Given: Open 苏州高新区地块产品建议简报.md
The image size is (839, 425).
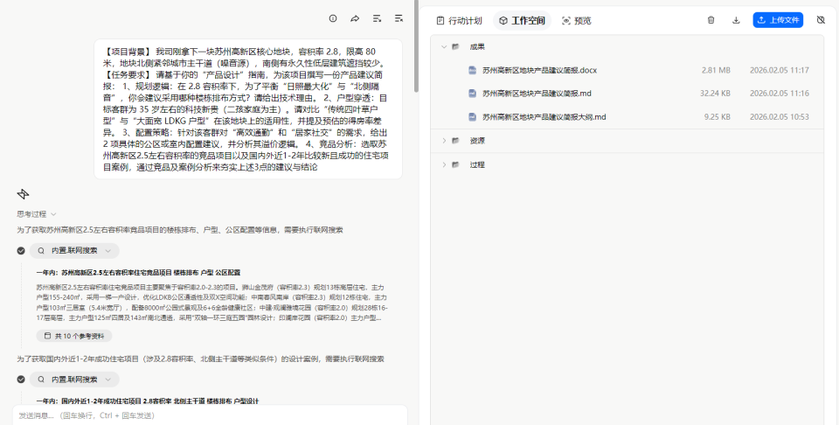Looking at the screenshot, I should click(537, 94).
